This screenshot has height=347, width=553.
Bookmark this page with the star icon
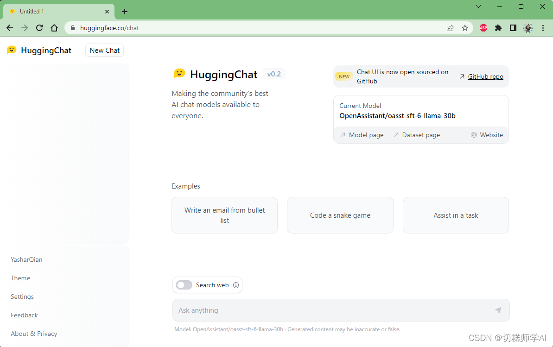point(465,28)
